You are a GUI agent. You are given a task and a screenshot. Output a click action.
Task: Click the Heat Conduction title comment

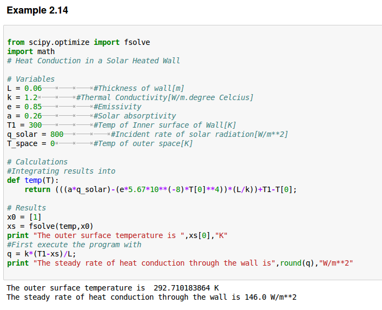pyautogui.click(x=94, y=61)
